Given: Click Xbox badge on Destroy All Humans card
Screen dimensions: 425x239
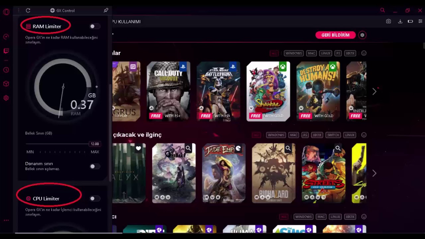Looking at the screenshot, I should click(x=332, y=66).
